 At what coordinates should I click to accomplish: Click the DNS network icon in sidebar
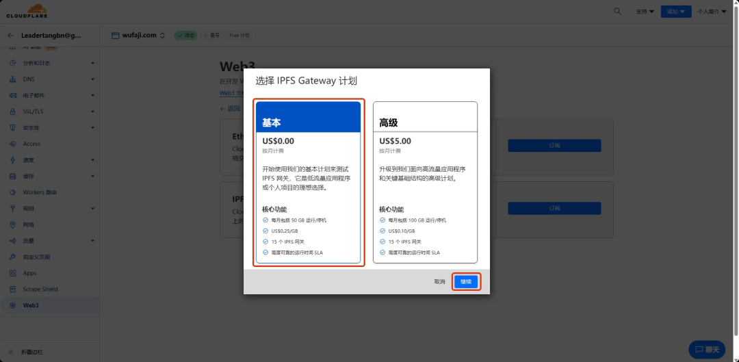[13, 79]
